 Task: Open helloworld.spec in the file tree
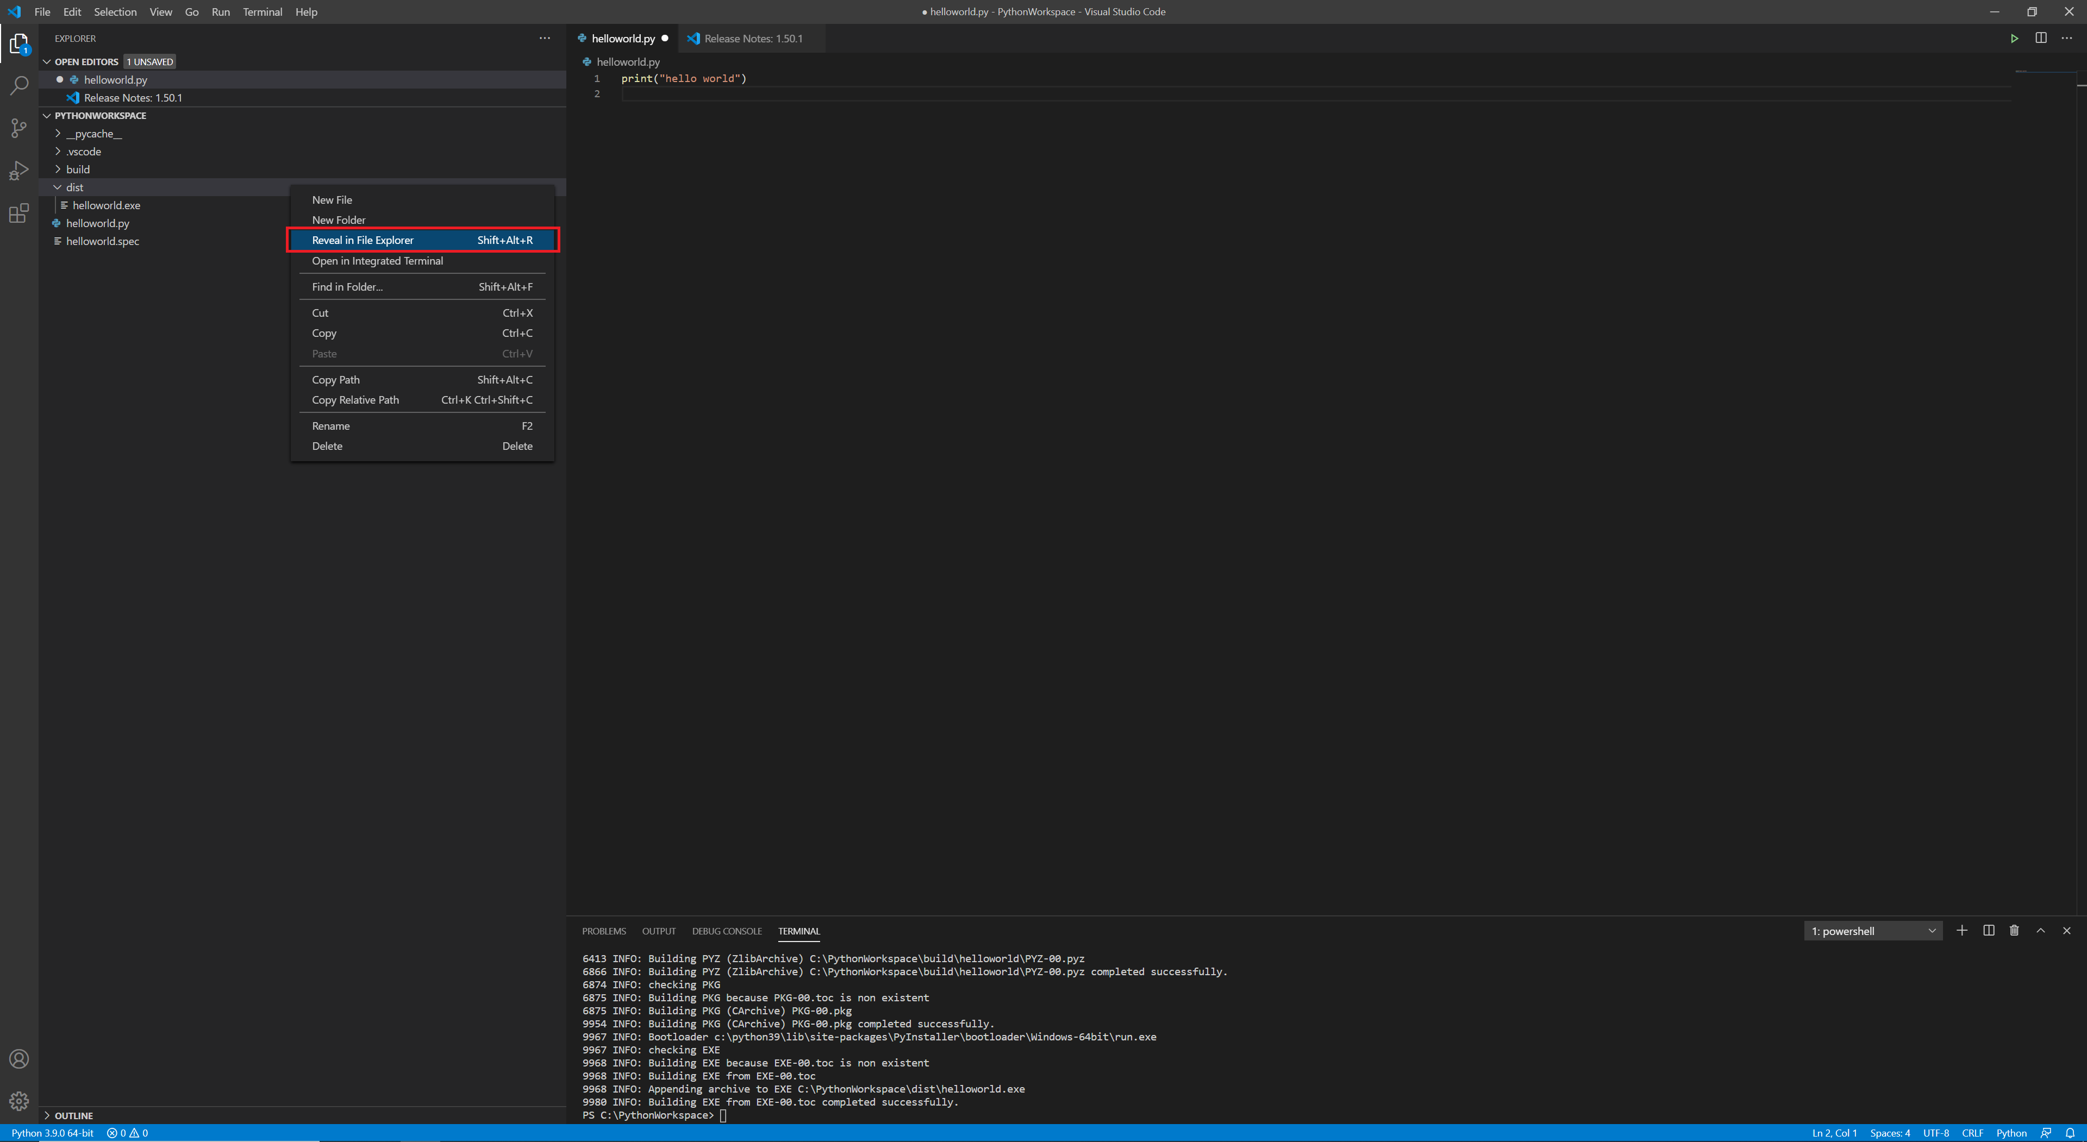point(103,241)
